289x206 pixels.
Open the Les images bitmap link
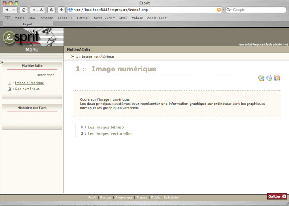106,127
